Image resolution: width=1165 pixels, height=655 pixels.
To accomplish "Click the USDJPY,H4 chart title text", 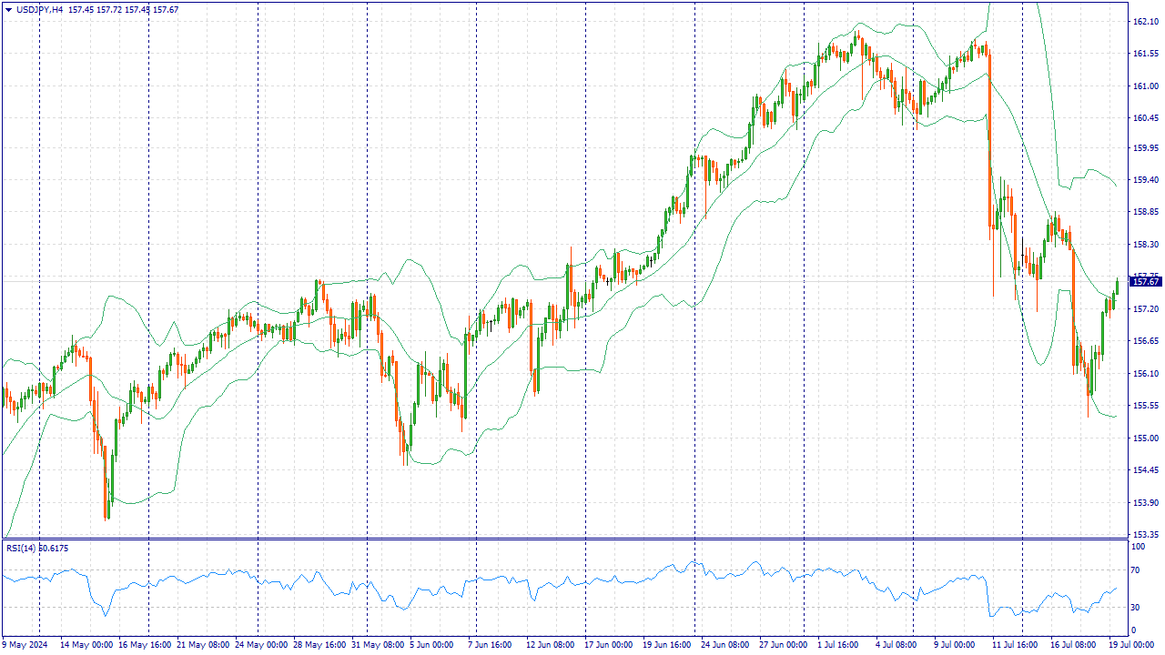I will tap(39, 9).
